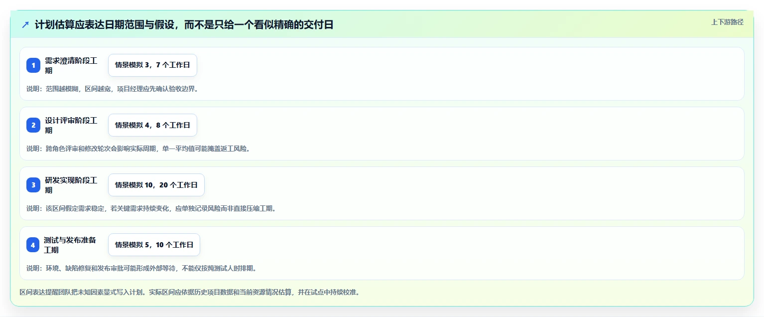Click the number 1 badge icon
Viewport: 764px width, 317px height.
tap(33, 65)
